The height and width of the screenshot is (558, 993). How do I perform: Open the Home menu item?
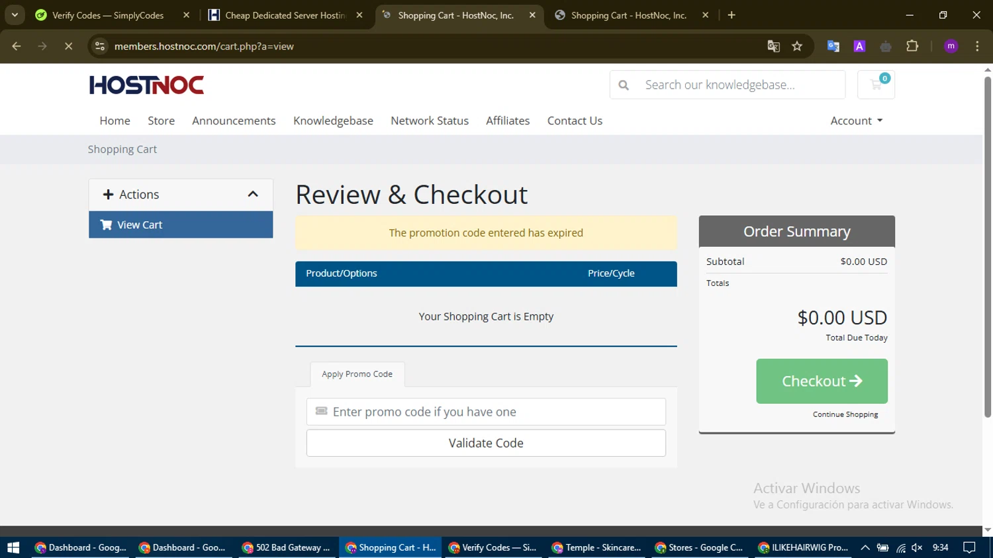[115, 120]
